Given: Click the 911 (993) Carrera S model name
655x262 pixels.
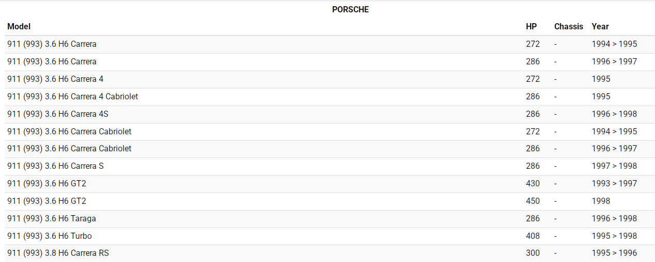Looking at the screenshot, I should (x=56, y=166).
